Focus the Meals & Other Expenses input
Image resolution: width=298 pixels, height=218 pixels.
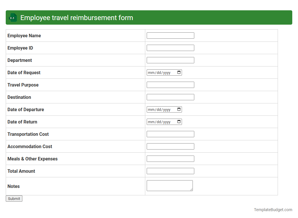(x=170, y=158)
